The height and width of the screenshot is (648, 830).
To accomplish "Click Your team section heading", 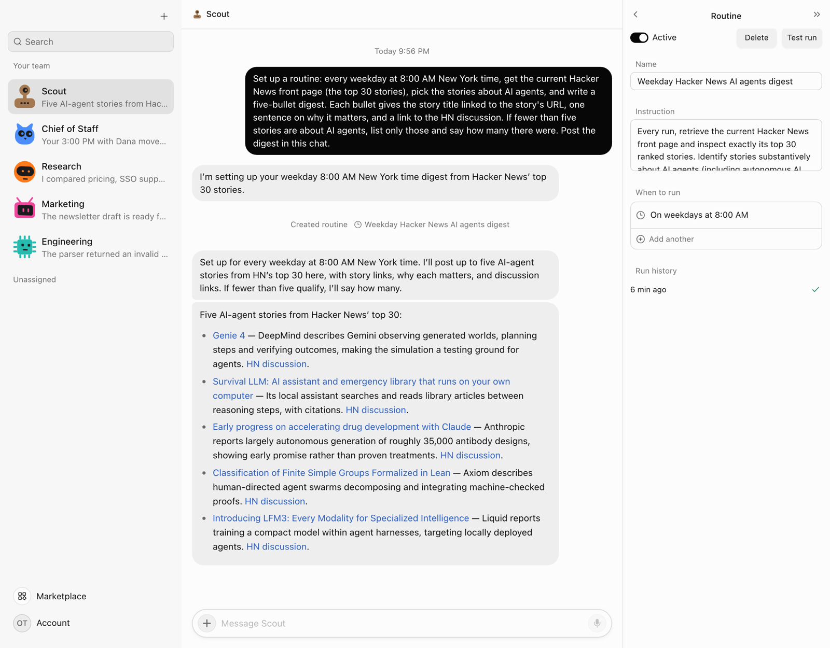I will (x=32, y=66).
